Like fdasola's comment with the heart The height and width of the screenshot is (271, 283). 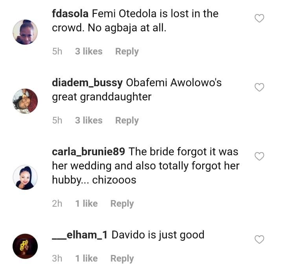pos(259,18)
